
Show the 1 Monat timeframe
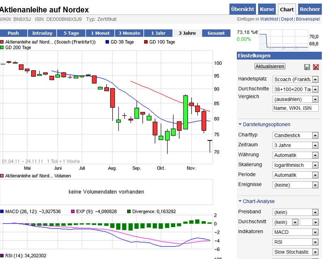[100, 33]
